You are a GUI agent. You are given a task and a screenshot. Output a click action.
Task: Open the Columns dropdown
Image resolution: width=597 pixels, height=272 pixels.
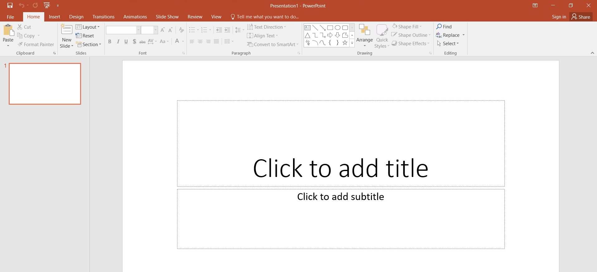(229, 41)
